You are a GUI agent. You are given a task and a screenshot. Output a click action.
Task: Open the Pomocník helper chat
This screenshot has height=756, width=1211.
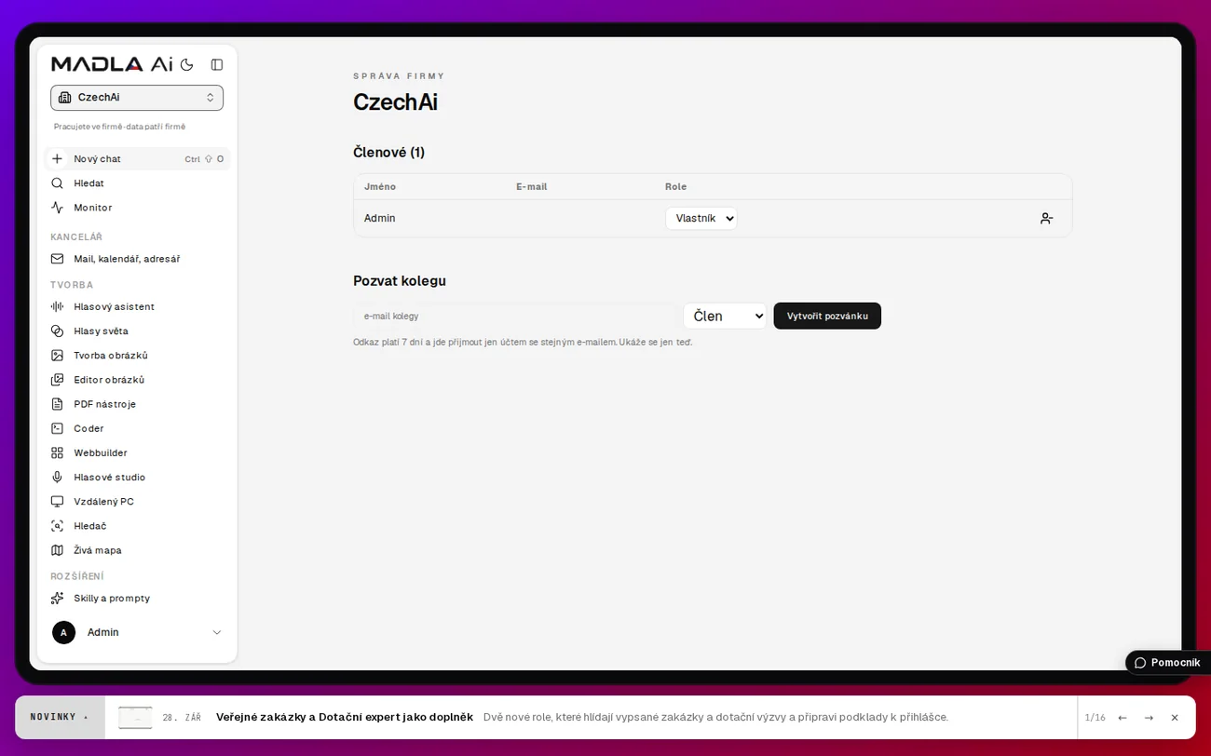[1167, 663]
